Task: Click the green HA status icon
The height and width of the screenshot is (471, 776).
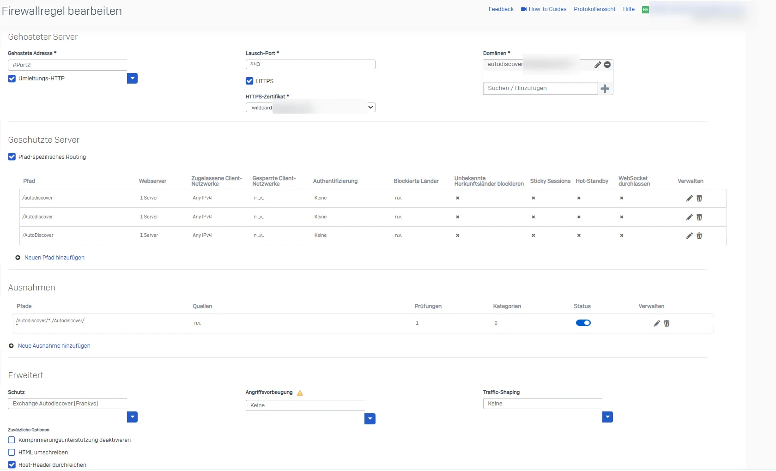Action: point(645,10)
